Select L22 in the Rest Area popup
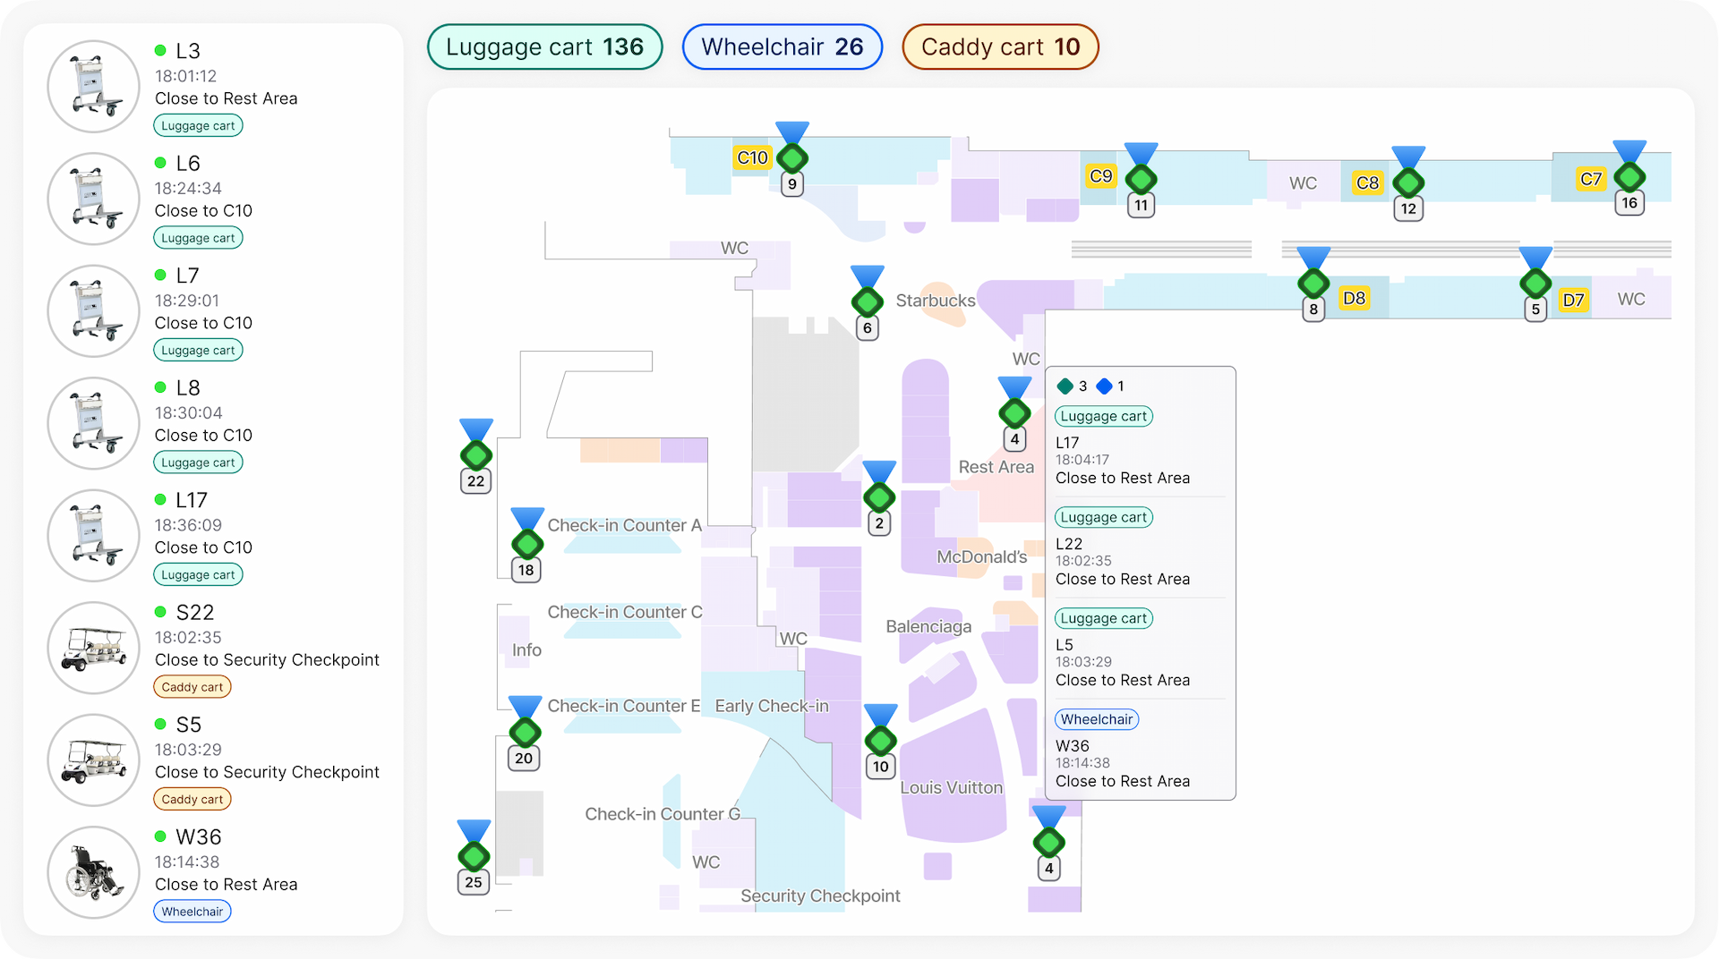Viewport: 1719px width, 959px height. click(x=1122, y=561)
